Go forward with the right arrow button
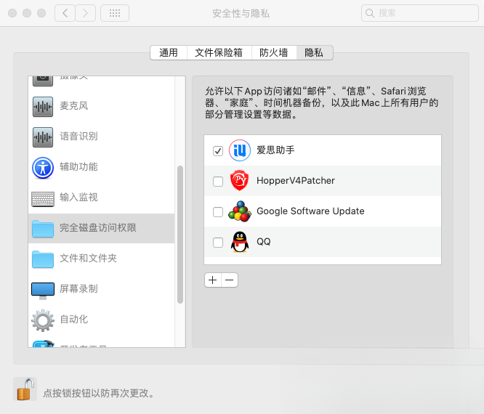This screenshot has width=484, height=414. click(86, 13)
